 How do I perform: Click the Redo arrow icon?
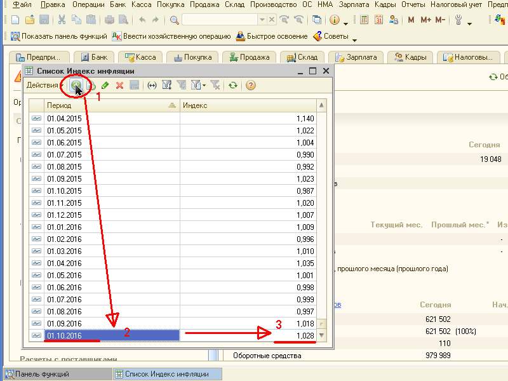click(x=156, y=20)
